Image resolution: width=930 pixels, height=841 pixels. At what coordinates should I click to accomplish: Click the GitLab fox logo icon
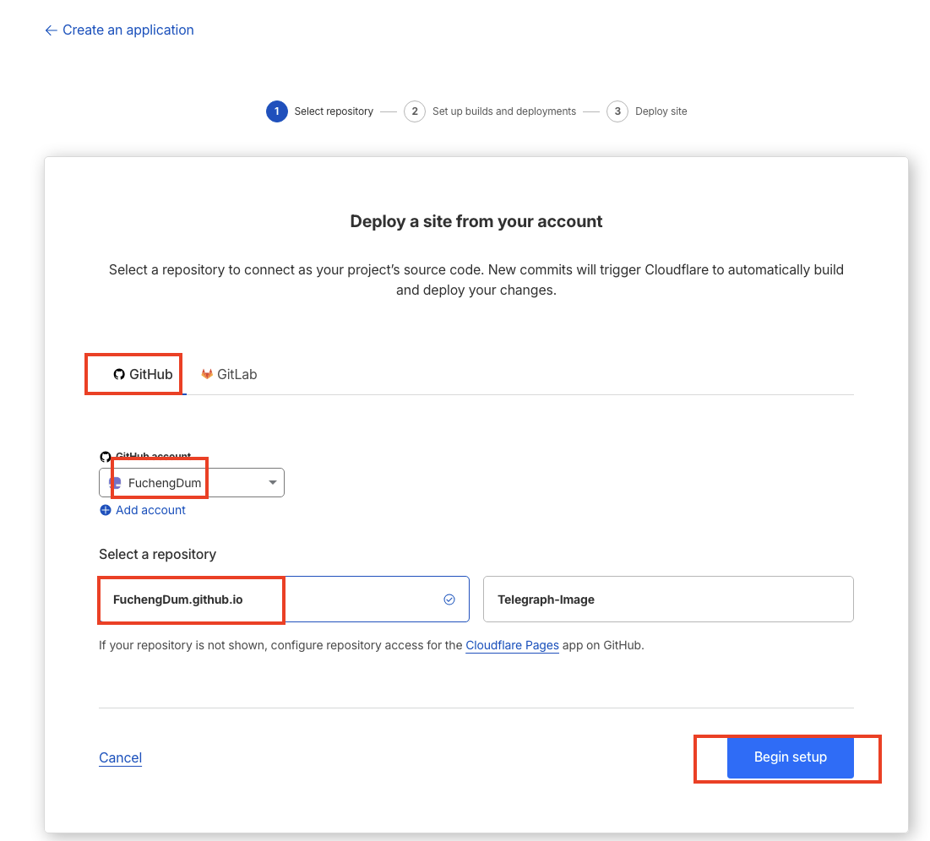pyautogui.click(x=207, y=374)
